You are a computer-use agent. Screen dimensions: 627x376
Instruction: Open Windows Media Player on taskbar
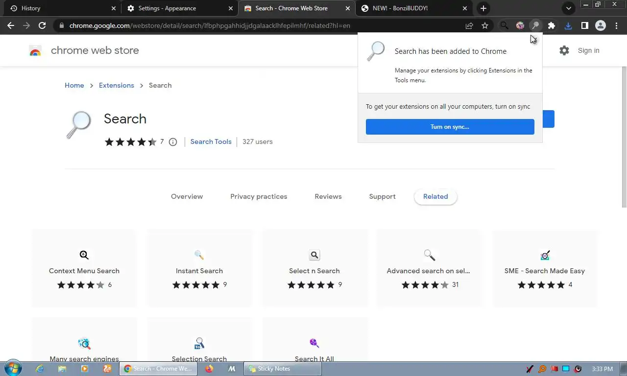(85, 369)
